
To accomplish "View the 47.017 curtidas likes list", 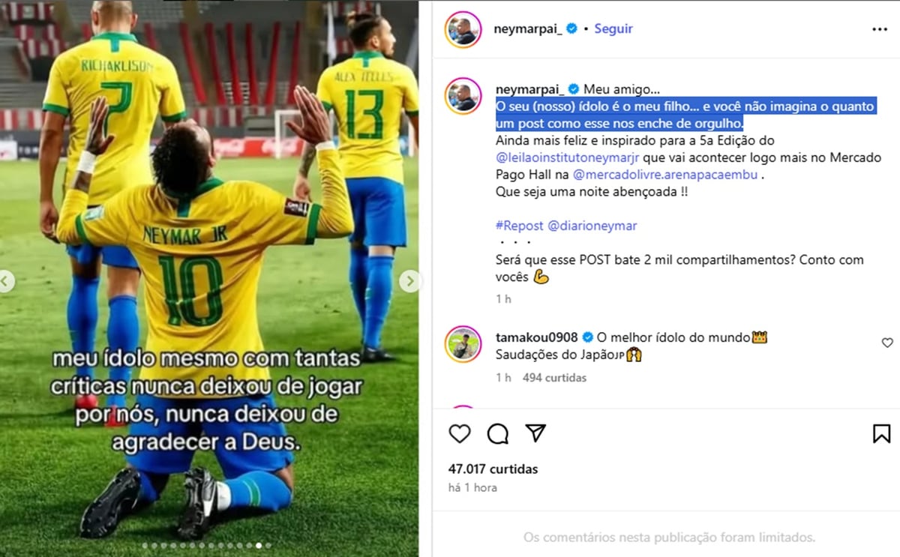I will (493, 469).
